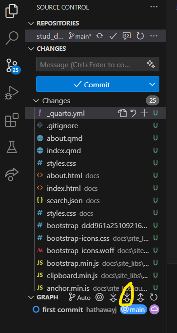Click the go to current history item target icon
This screenshot has width=177, height=333.
pos(100,297)
